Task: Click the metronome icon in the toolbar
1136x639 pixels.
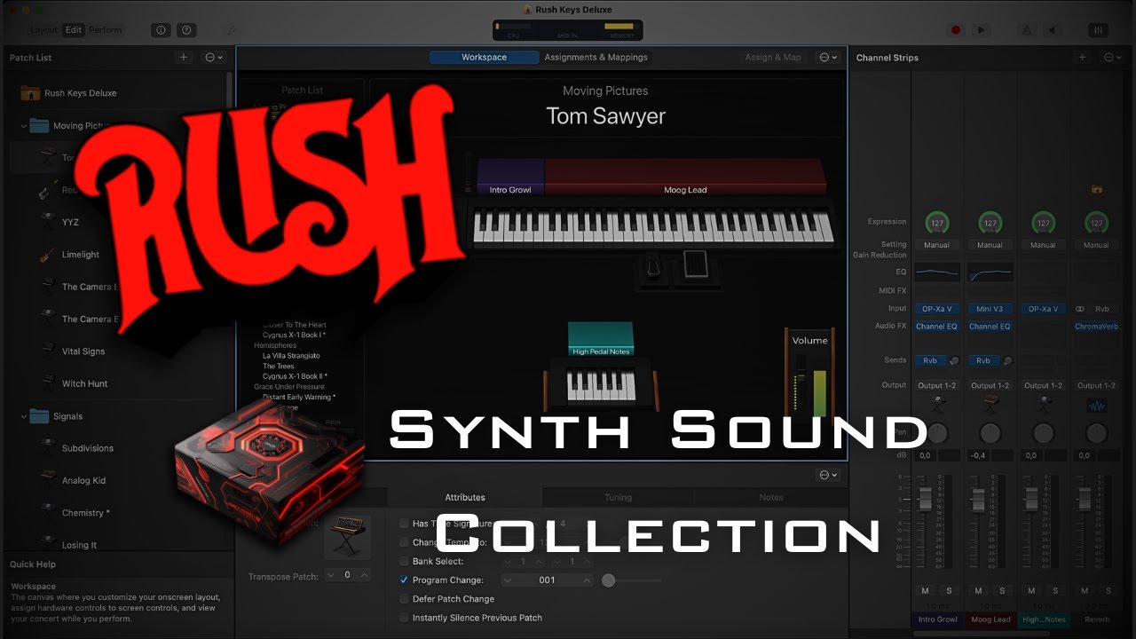Action: coord(1027,29)
